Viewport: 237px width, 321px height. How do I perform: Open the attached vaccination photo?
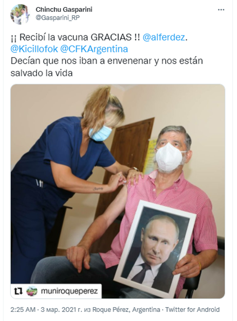[118, 191]
